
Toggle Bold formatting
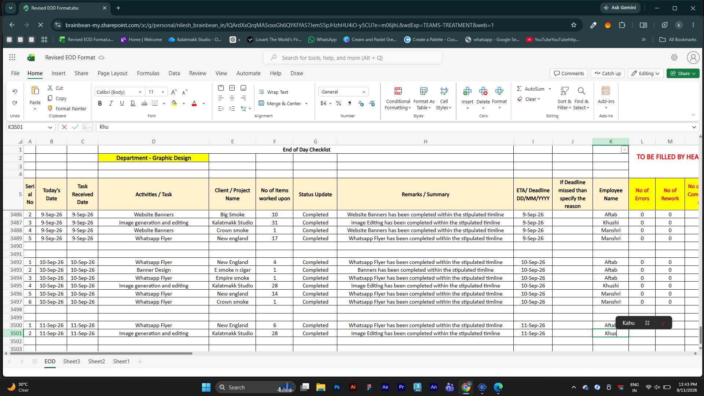point(100,103)
